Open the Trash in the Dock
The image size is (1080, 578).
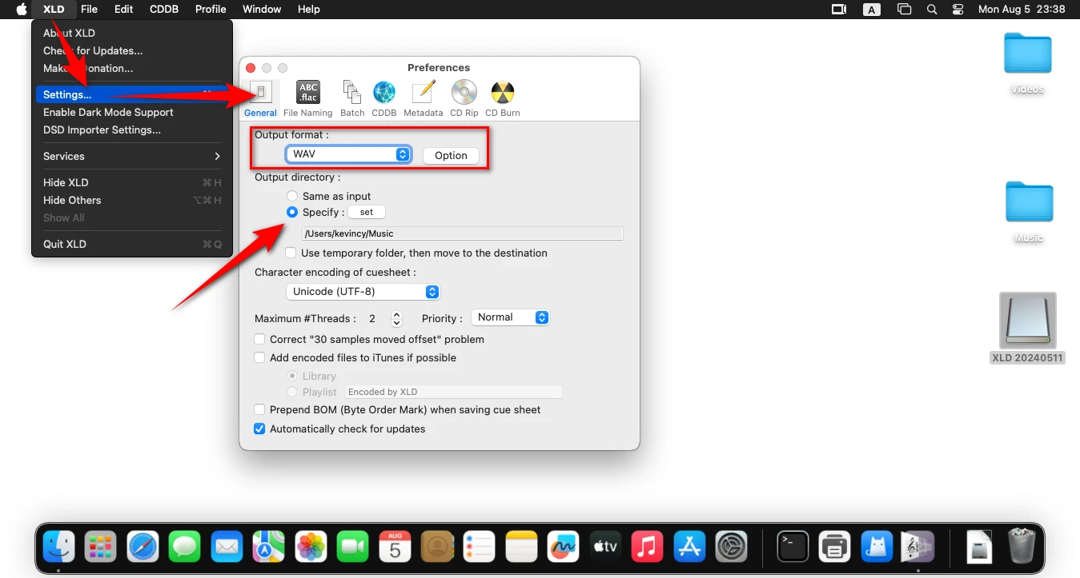1021,547
